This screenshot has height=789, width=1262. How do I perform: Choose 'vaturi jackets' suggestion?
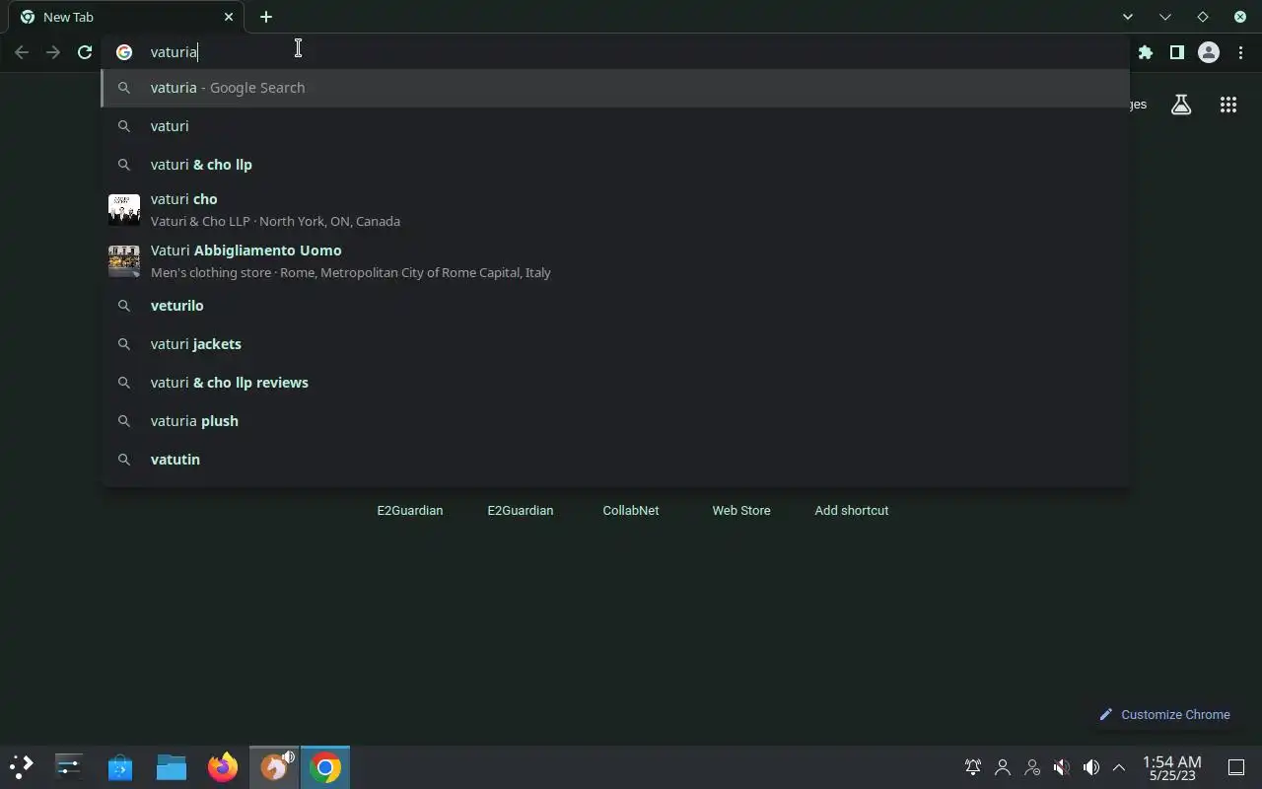(x=615, y=344)
